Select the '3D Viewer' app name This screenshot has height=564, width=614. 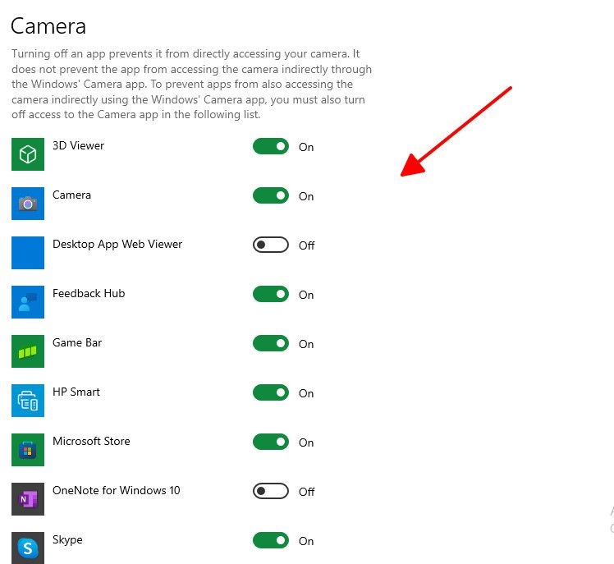pos(78,145)
